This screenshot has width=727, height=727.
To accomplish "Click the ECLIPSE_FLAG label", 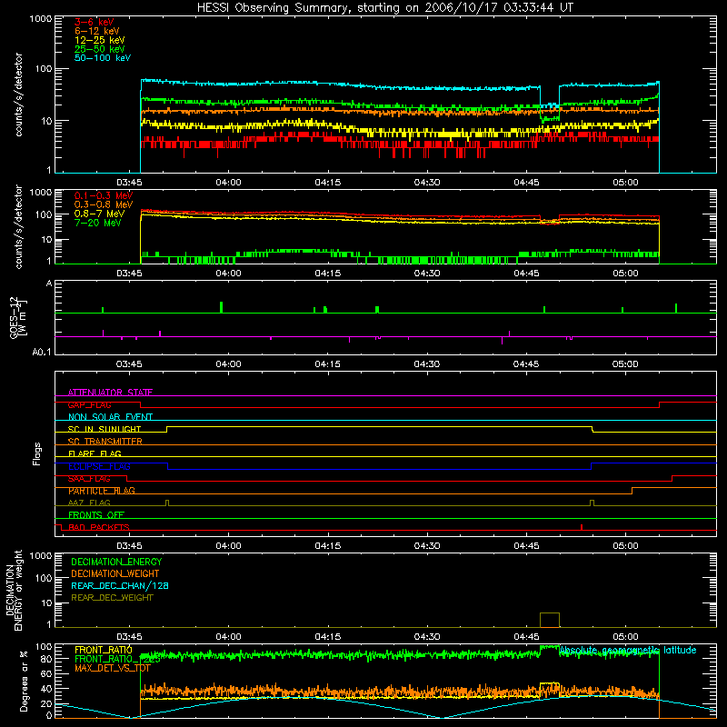I will 99,466.
